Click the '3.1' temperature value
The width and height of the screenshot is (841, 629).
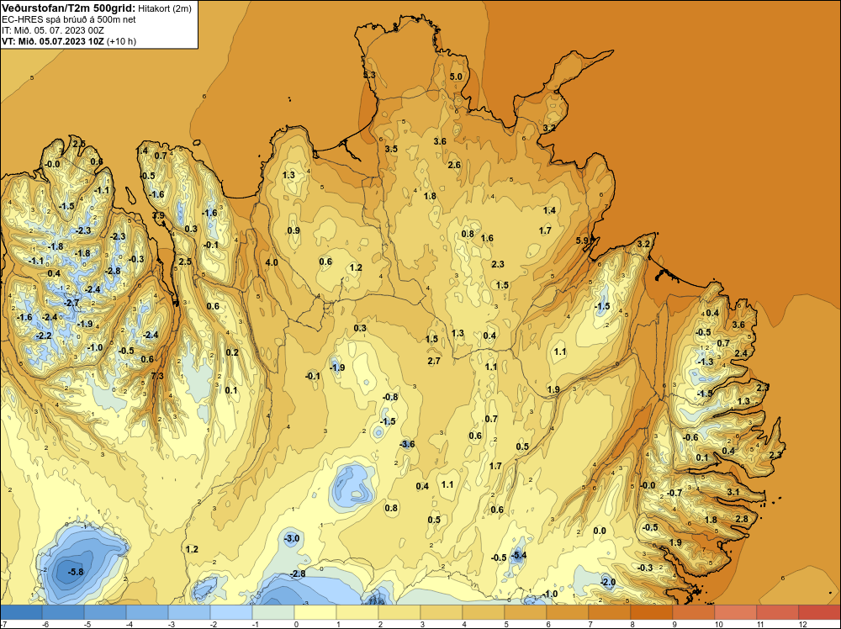pyautogui.click(x=733, y=492)
